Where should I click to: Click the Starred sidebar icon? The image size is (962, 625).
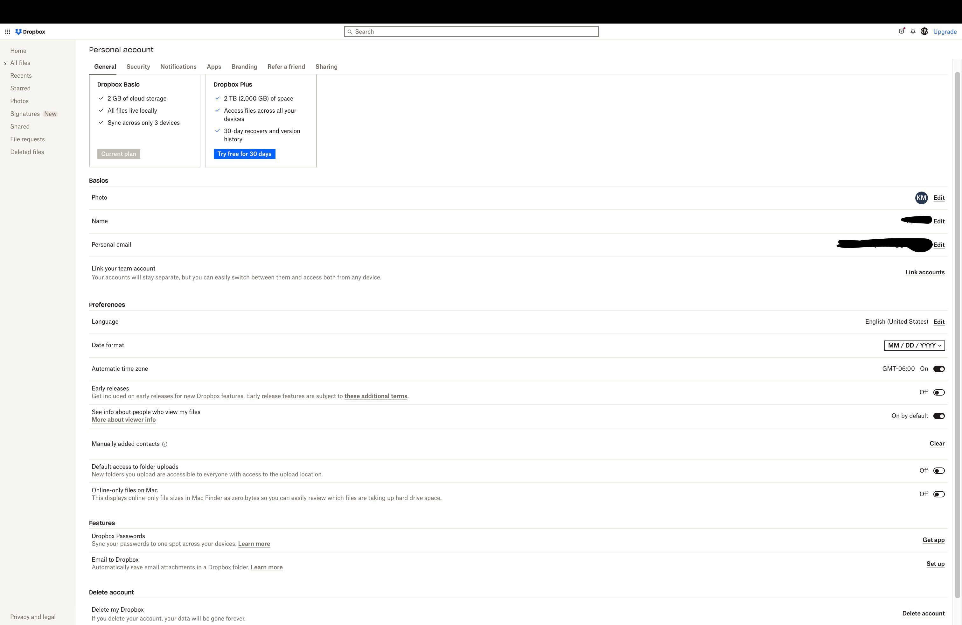coord(20,88)
